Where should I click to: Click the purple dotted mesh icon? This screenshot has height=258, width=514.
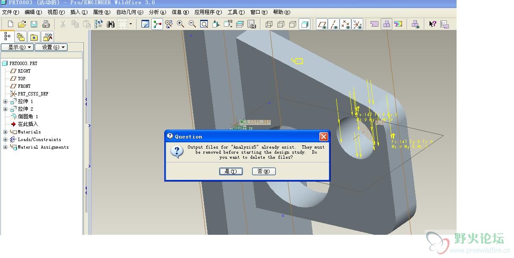click(x=375, y=24)
